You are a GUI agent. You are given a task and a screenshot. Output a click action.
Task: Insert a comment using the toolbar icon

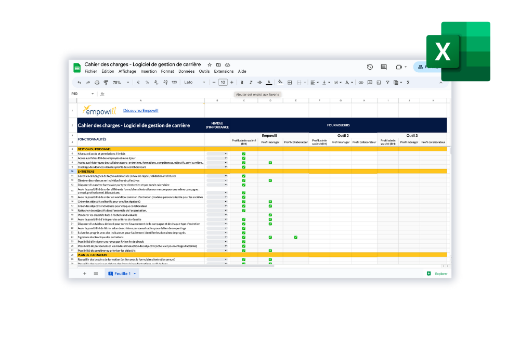(x=370, y=82)
